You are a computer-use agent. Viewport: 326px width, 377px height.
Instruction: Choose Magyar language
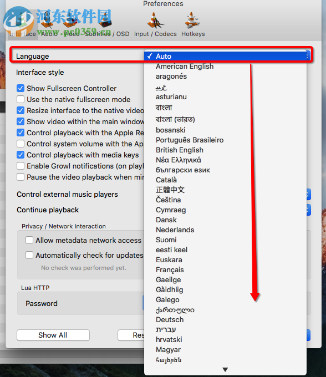coord(225,349)
